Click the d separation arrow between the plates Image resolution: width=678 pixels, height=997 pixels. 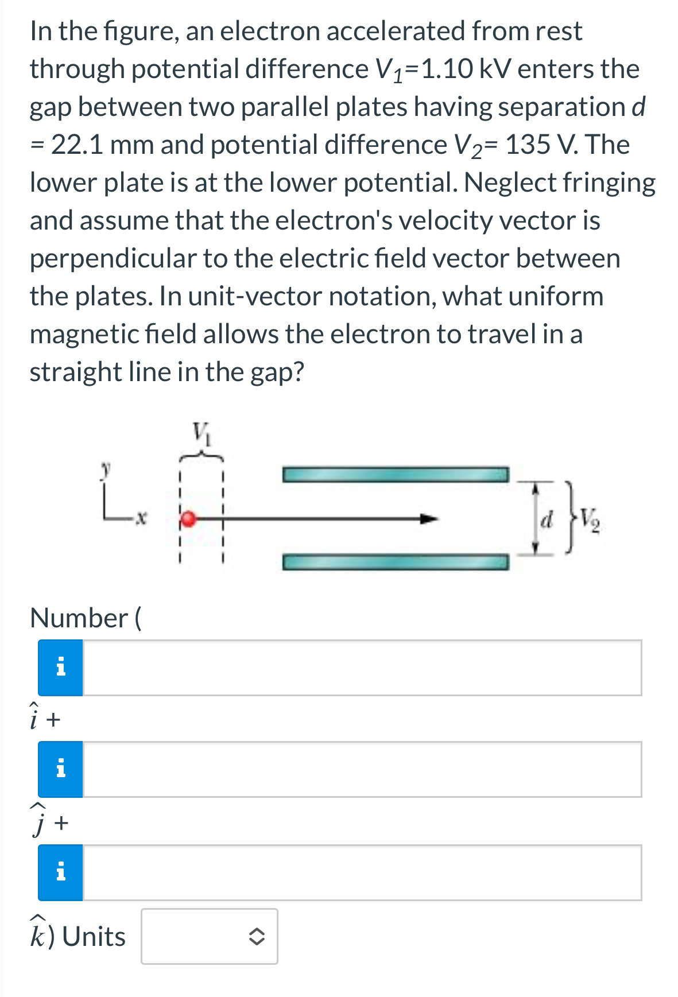click(536, 518)
